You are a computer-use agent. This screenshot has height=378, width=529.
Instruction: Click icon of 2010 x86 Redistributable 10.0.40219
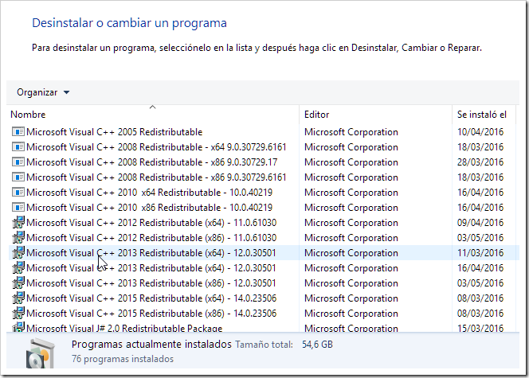(x=18, y=208)
